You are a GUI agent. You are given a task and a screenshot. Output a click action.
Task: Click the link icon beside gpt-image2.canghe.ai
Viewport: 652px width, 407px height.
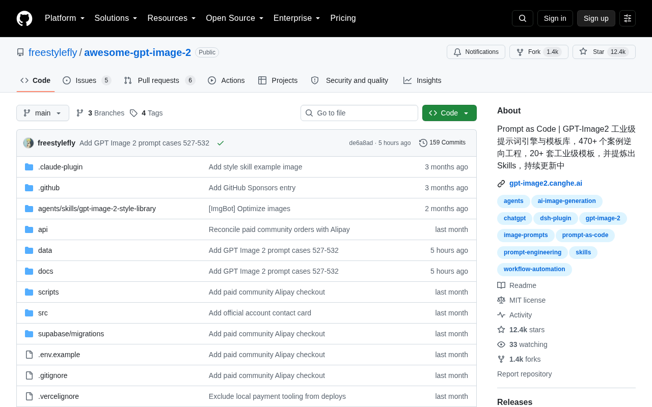pyautogui.click(x=501, y=184)
